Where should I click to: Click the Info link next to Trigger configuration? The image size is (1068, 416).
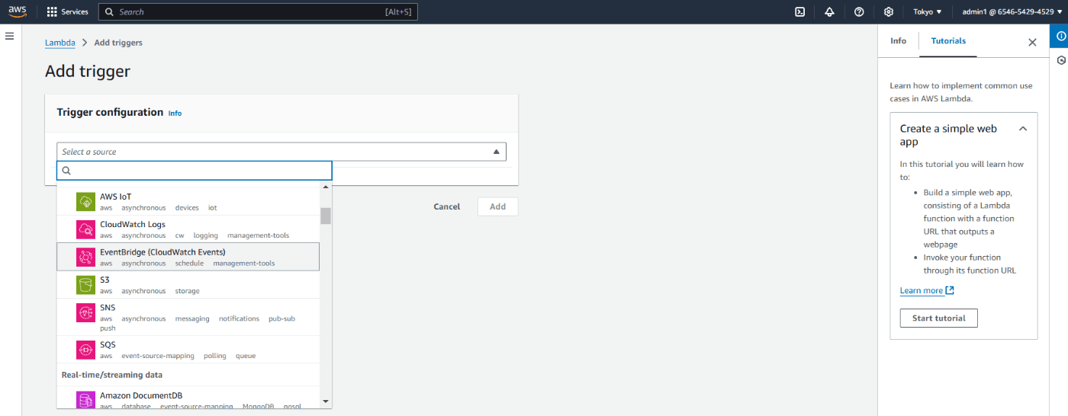(x=175, y=114)
